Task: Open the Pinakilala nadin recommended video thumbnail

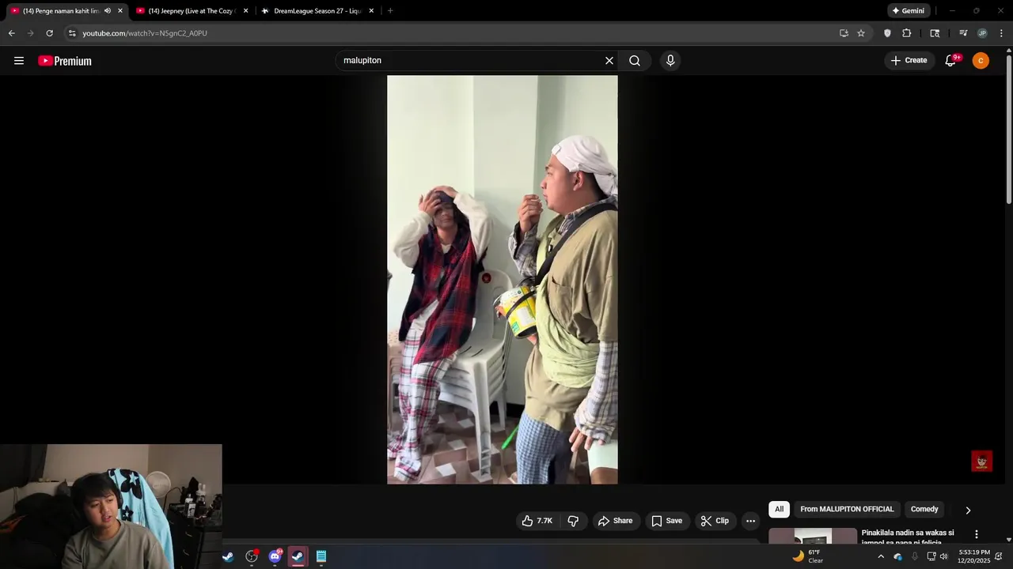Action: click(x=813, y=537)
